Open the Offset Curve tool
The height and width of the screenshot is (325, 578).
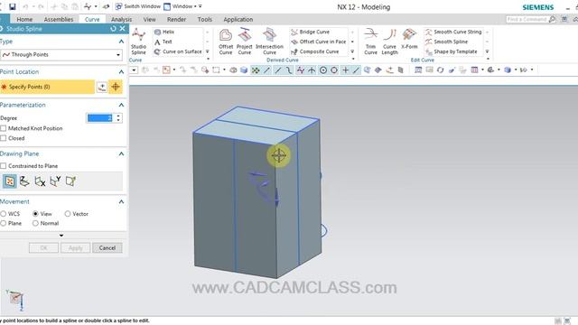(226, 42)
